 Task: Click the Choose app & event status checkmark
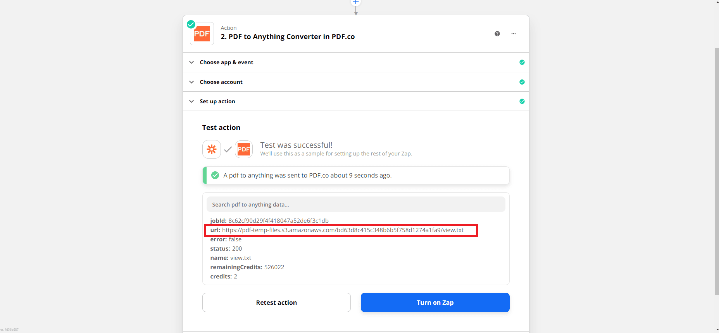coord(522,62)
